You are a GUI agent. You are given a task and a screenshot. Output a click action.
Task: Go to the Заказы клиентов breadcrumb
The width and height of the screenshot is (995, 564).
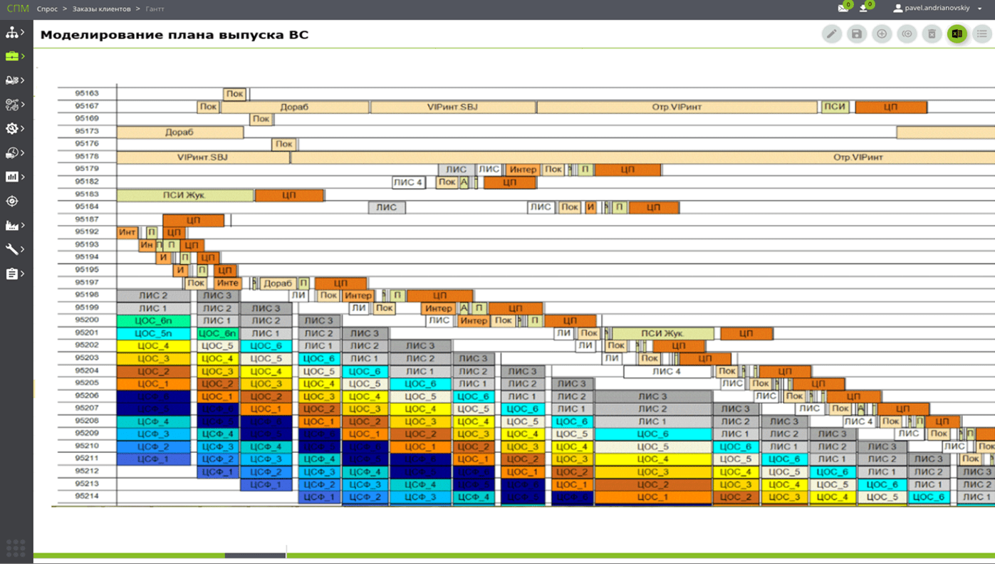pos(101,9)
